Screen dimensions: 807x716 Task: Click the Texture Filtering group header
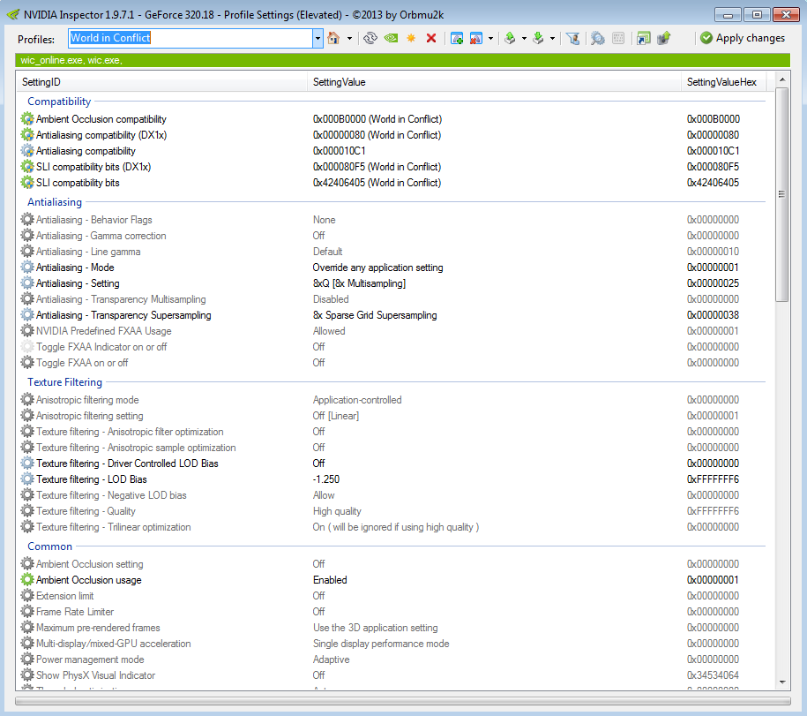[65, 382]
